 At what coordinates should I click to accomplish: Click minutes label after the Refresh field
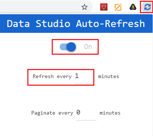click(109, 77)
